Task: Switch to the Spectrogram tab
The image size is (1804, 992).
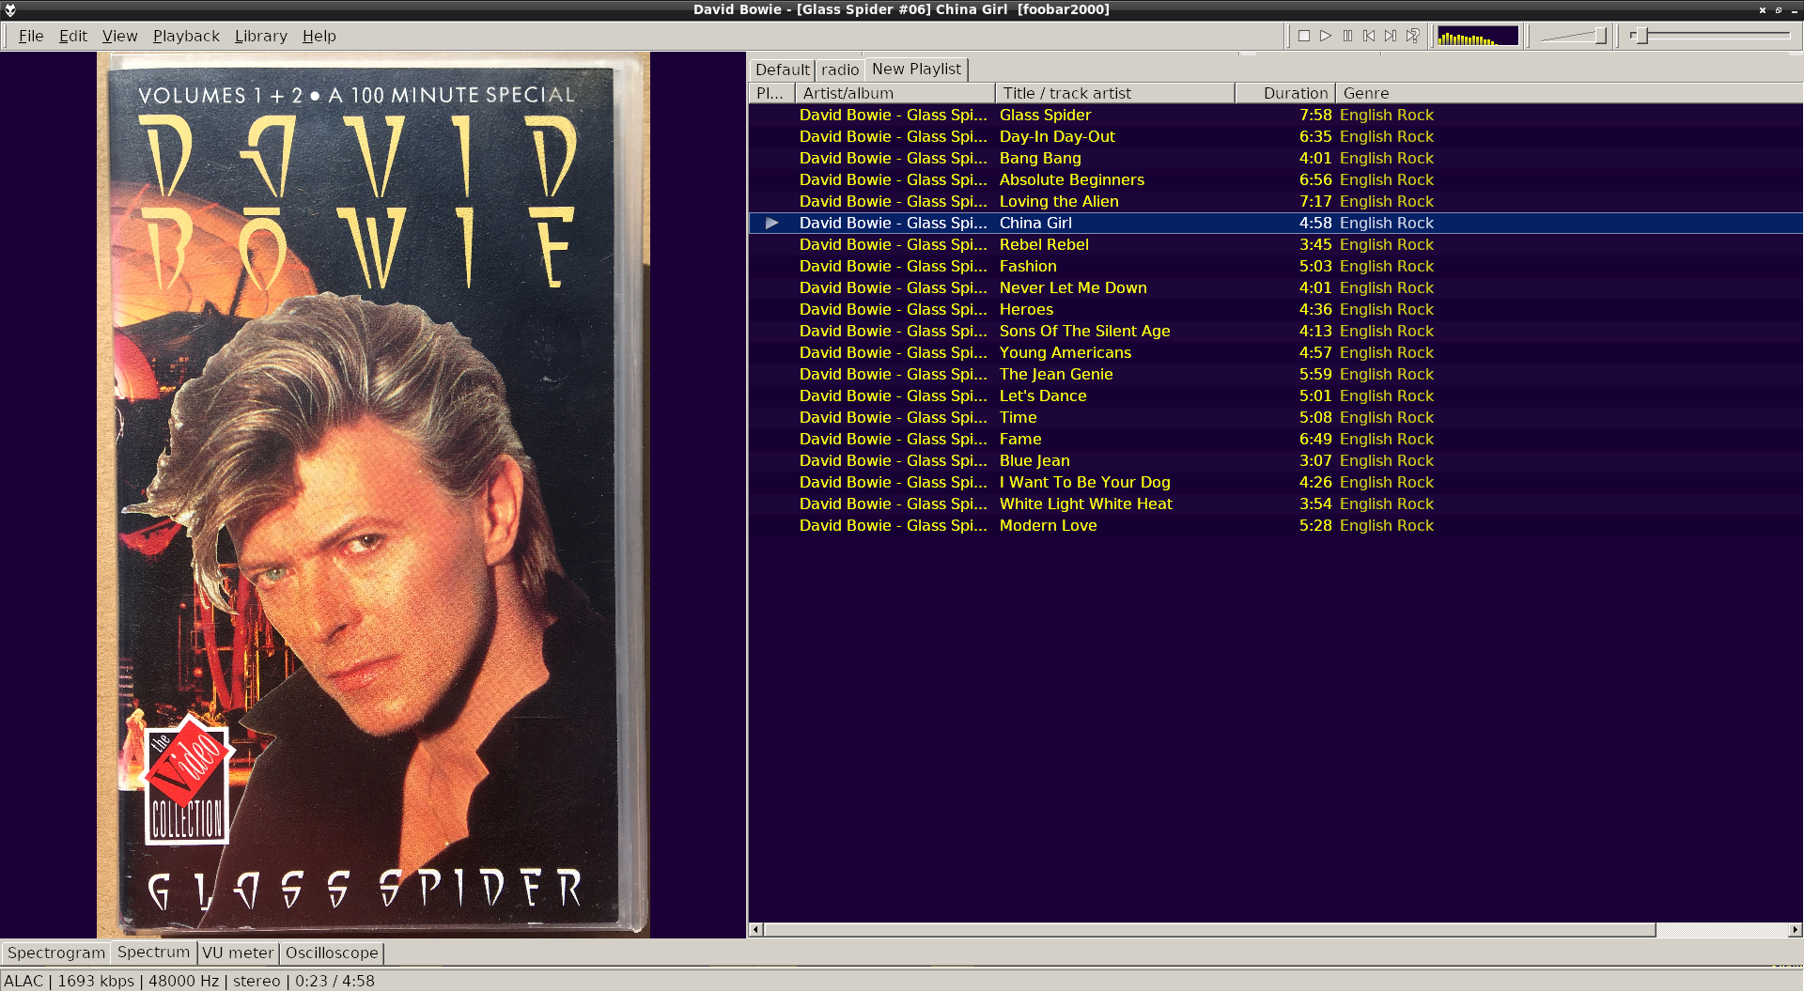Action: click(x=55, y=953)
